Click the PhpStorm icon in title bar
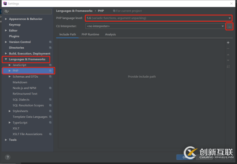 point(5,4)
